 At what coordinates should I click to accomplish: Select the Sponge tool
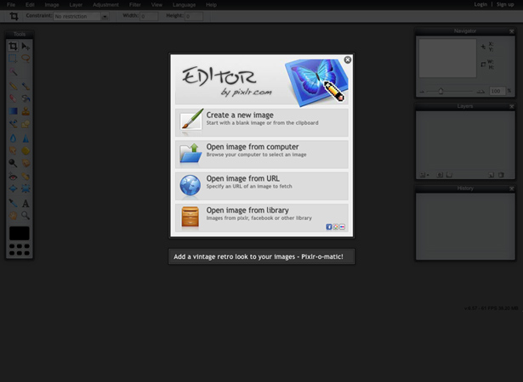click(26, 150)
